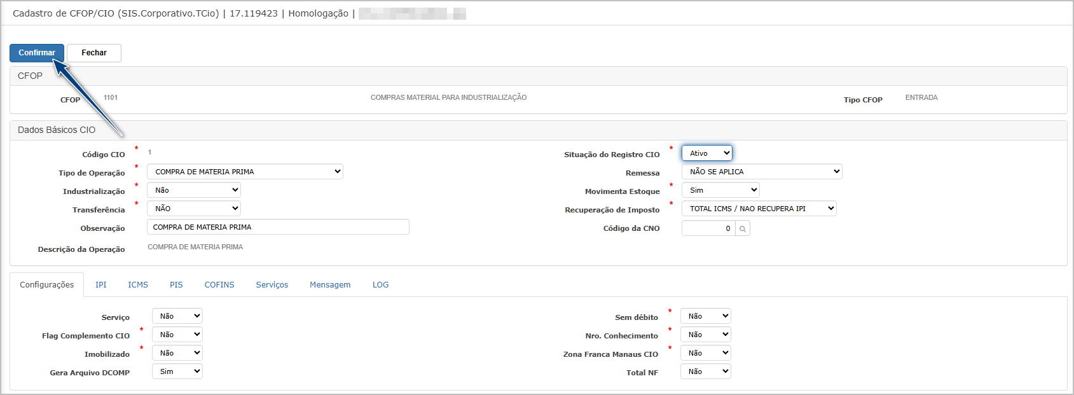Open the Transferência dropdown
This screenshot has width=1074, height=395.
[194, 209]
